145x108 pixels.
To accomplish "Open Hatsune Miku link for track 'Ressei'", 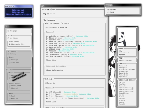I will pos(70,92).
